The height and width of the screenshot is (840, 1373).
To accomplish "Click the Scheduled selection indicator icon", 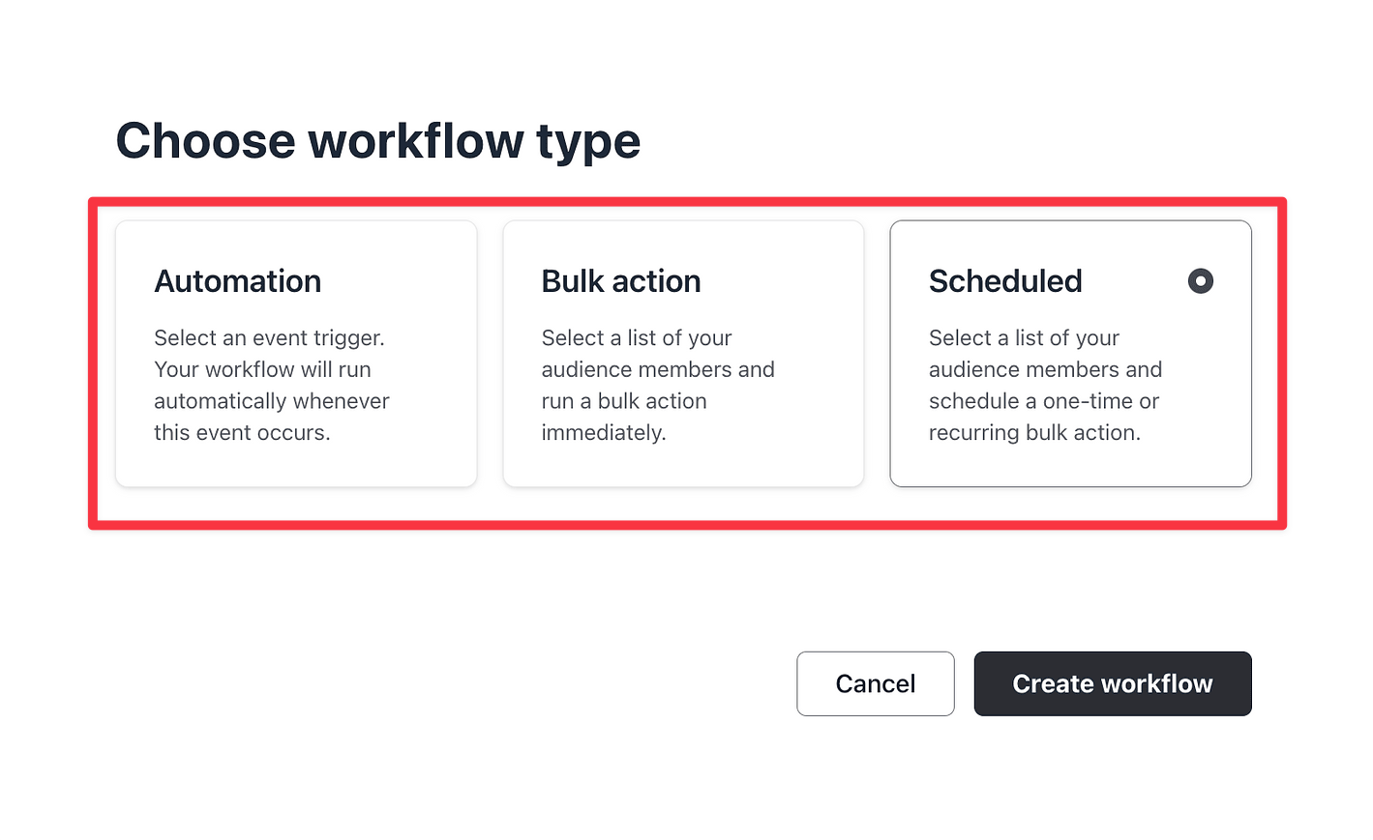I will coord(1201,280).
